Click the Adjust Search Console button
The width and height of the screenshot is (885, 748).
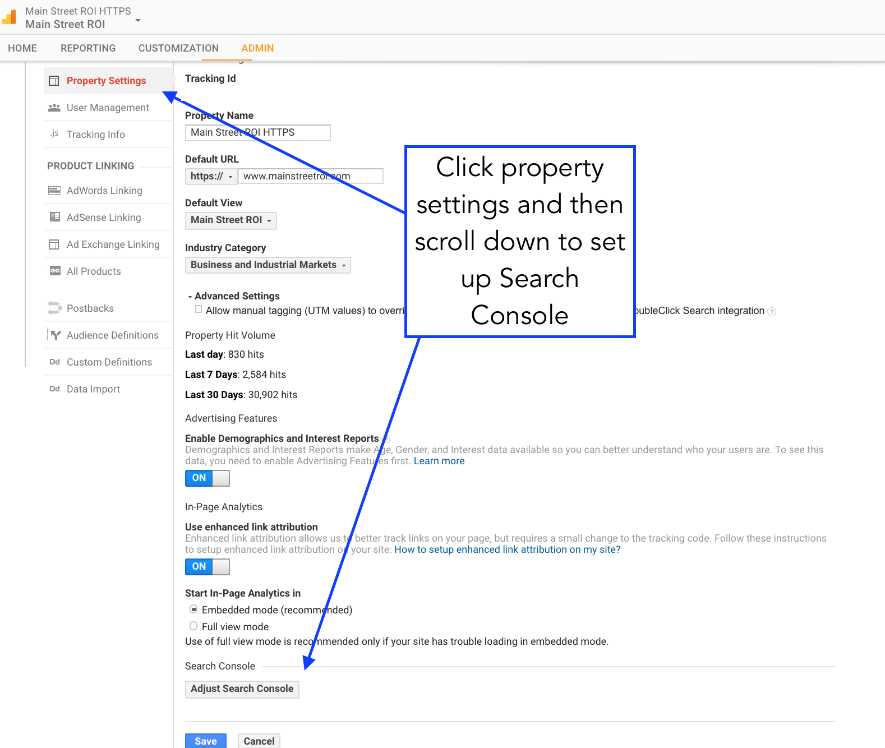(242, 689)
